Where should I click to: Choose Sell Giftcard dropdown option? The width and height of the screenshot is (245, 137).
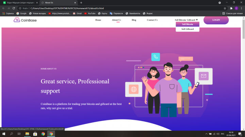(x=187, y=29)
